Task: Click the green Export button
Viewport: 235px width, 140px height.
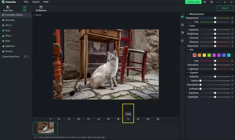Action: [x=225, y=8]
